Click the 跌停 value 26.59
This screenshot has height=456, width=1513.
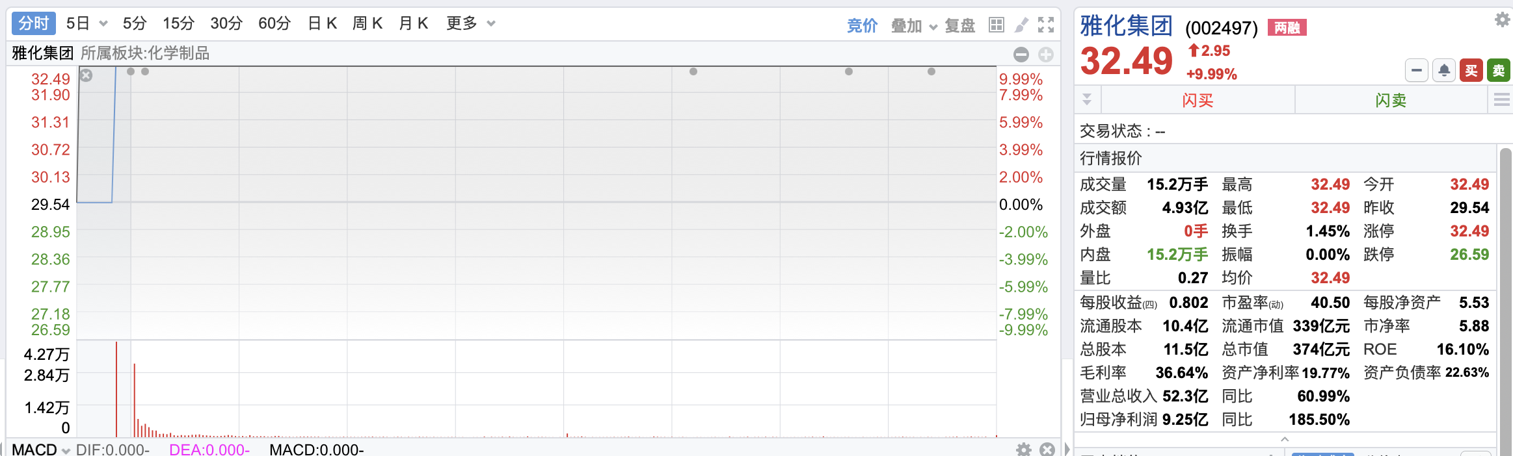pyautogui.click(x=1469, y=255)
